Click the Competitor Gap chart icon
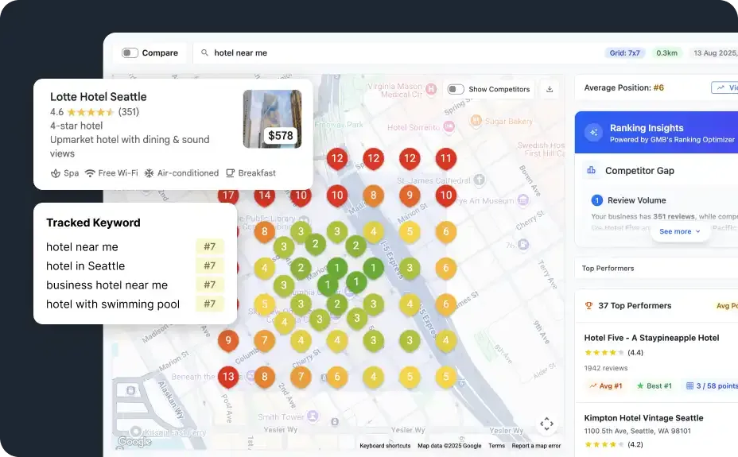 click(591, 170)
